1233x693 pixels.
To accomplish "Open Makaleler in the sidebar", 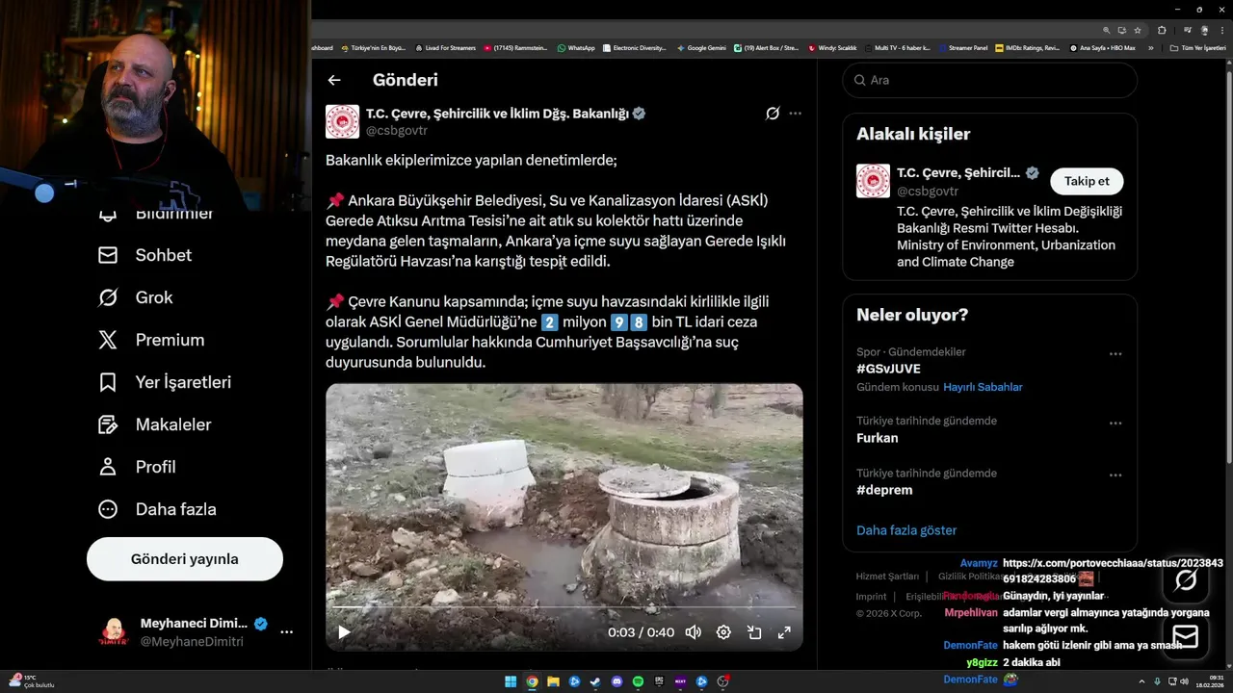I will click(154, 424).
